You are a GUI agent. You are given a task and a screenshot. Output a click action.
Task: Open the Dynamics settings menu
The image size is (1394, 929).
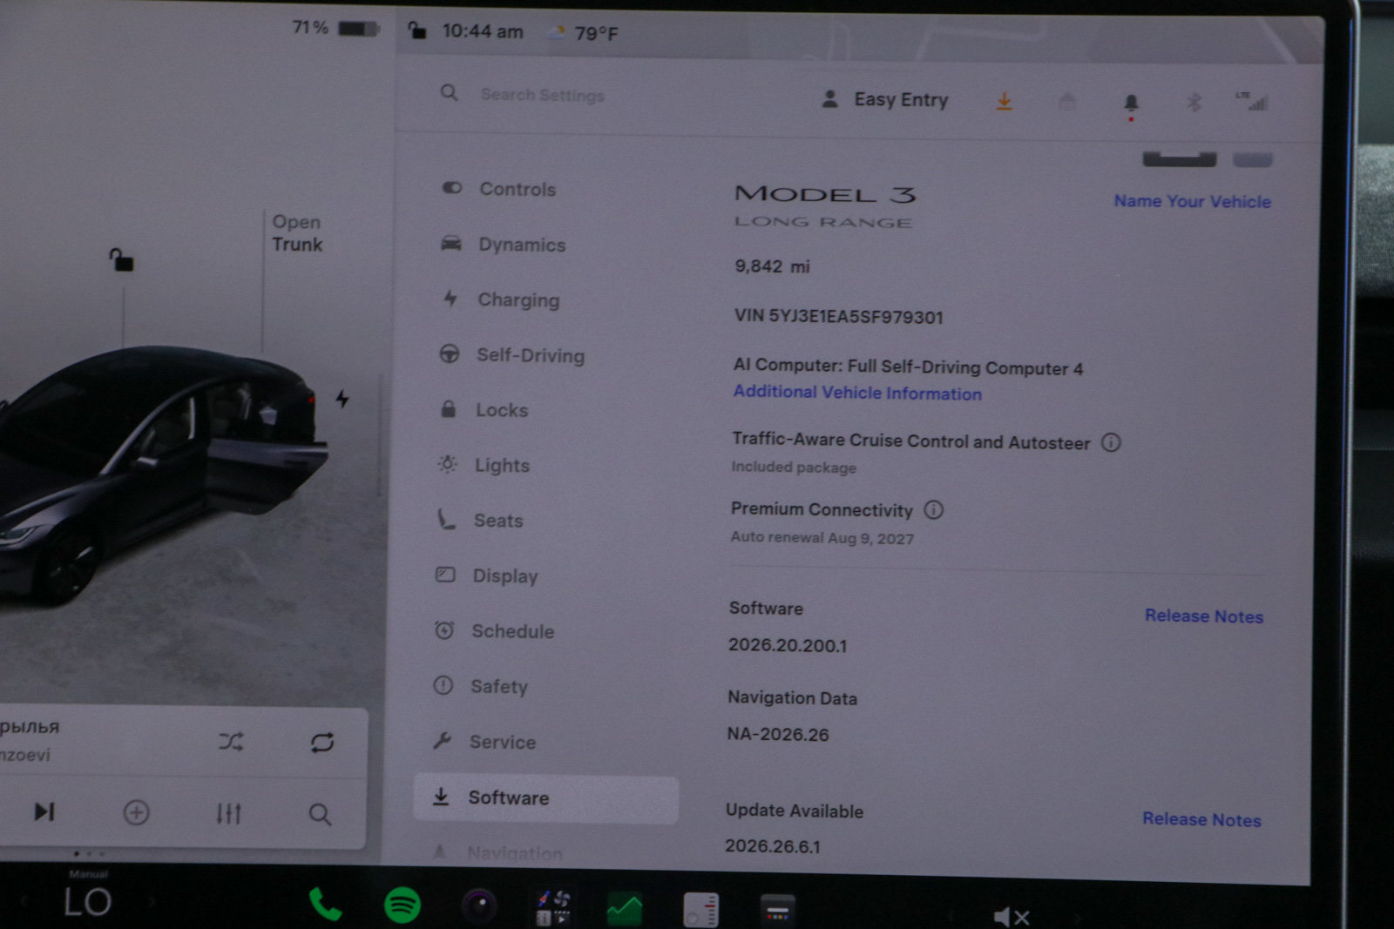tap(503, 245)
